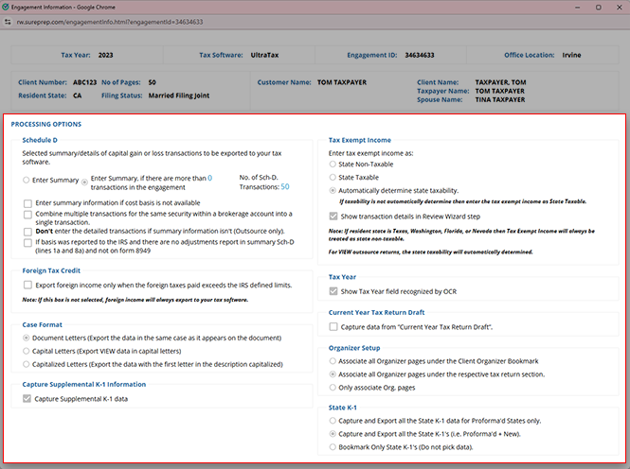Viewport: 630px width, 469px height.
Task: Click the Client Name value TAXPAYER, TOM
Action: pos(500,82)
